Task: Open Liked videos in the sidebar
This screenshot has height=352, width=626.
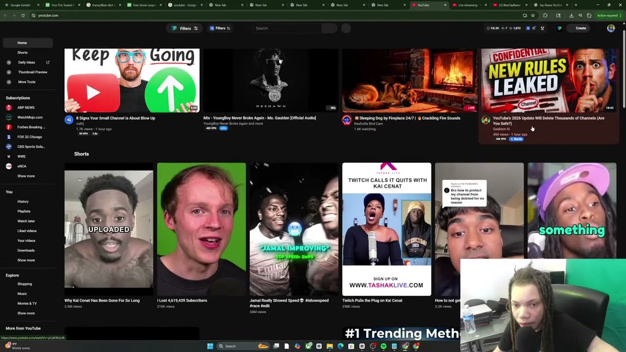Action: click(x=27, y=231)
